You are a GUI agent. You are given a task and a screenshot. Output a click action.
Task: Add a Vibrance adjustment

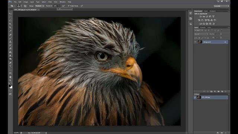[213, 16]
